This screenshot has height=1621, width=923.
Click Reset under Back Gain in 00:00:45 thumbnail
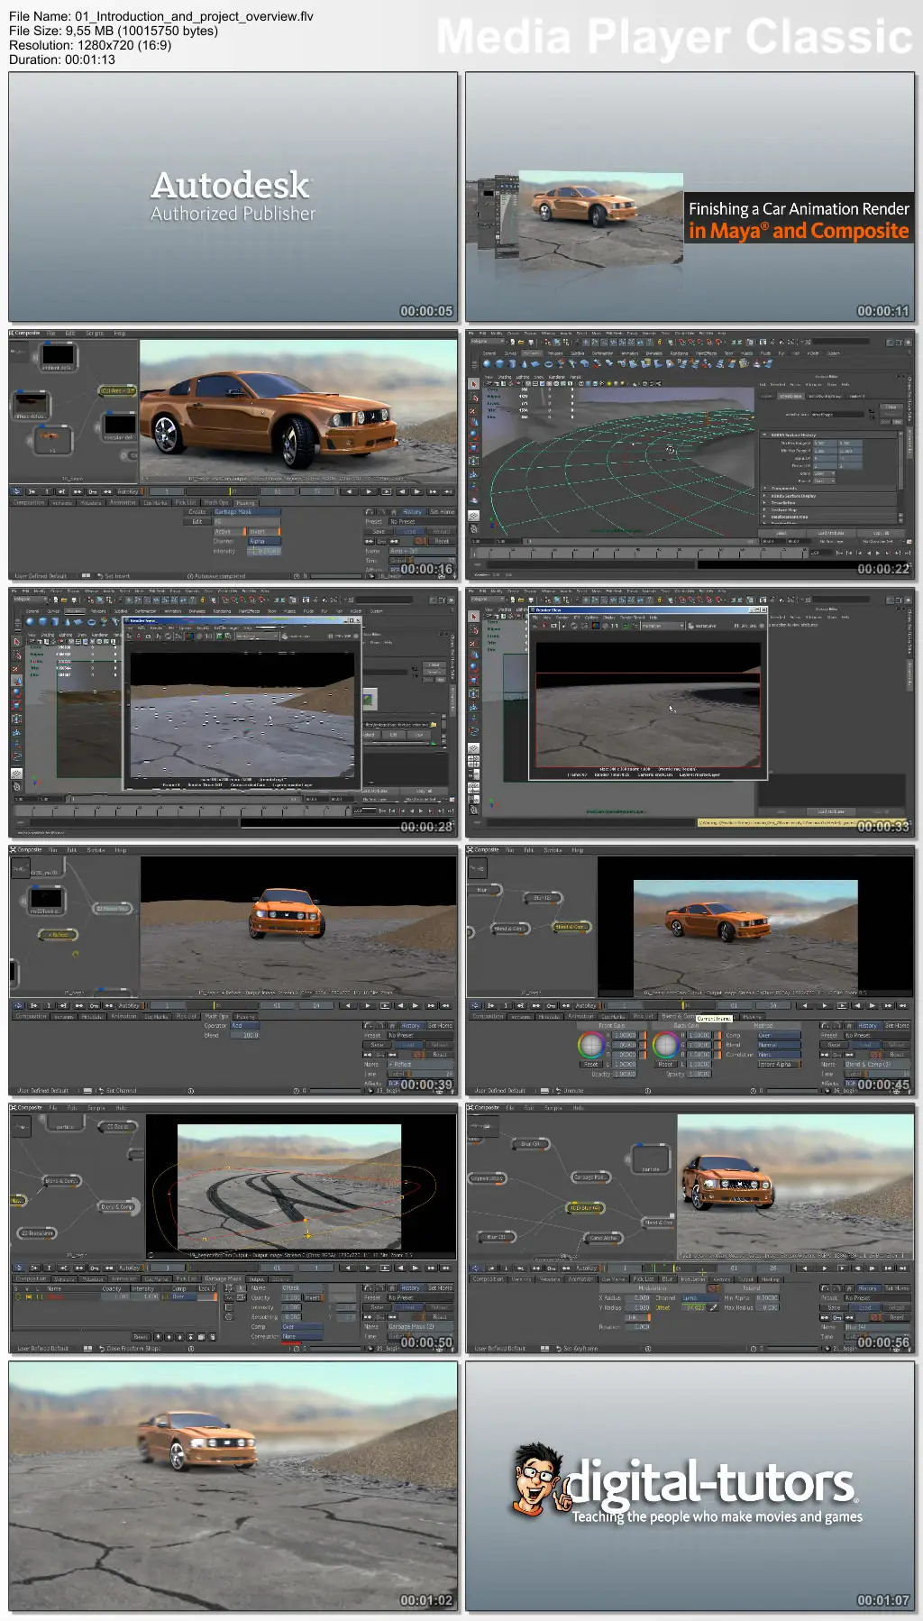[x=665, y=1064]
